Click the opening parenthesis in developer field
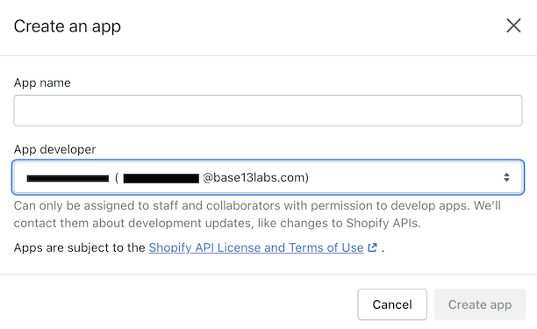This screenshot has height=329, width=537. click(x=117, y=178)
